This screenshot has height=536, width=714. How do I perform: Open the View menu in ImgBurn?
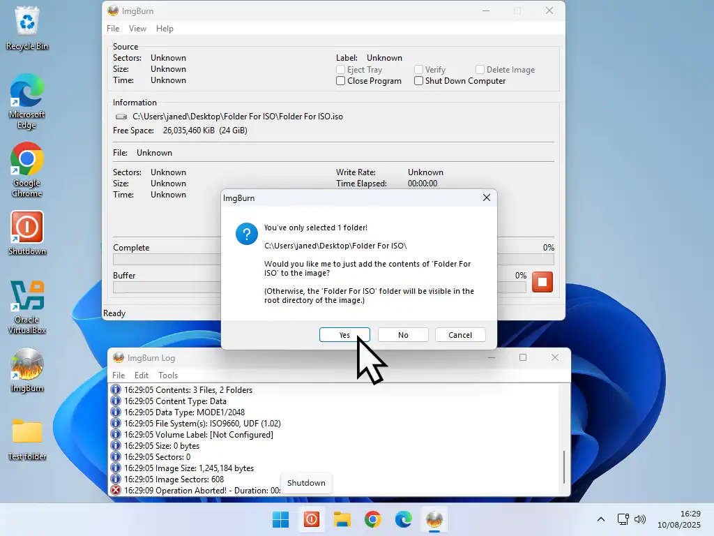point(137,28)
